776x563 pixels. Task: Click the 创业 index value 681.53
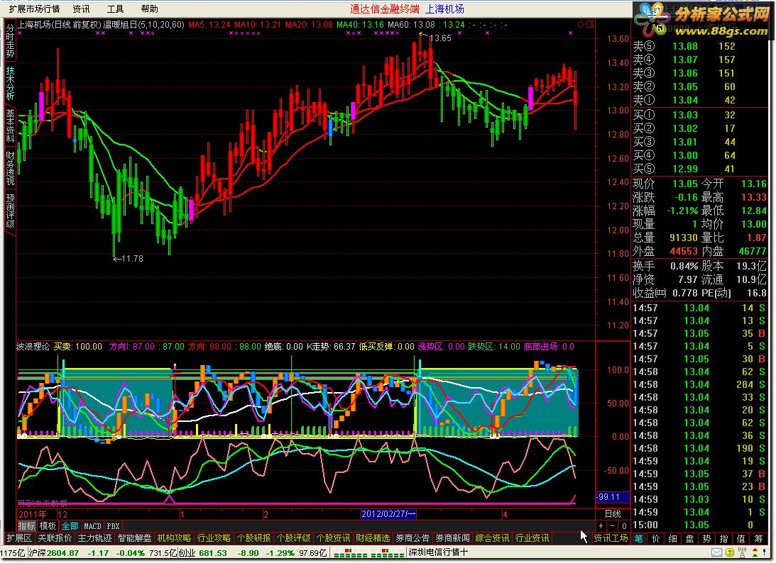213,553
